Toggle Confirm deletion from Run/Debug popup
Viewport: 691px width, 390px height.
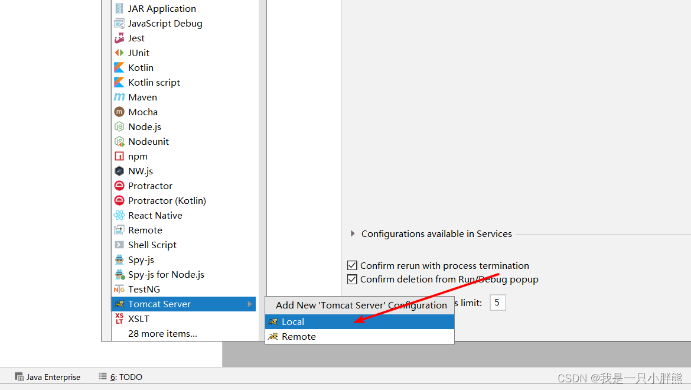(x=352, y=279)
